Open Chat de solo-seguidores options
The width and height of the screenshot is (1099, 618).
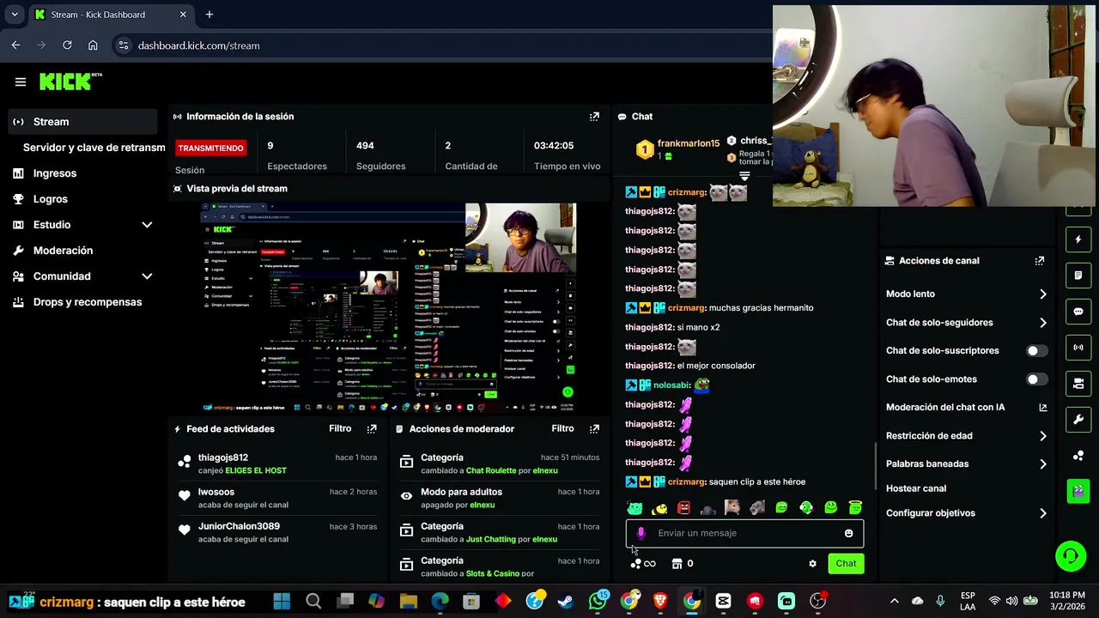click(x=966, y=323)
